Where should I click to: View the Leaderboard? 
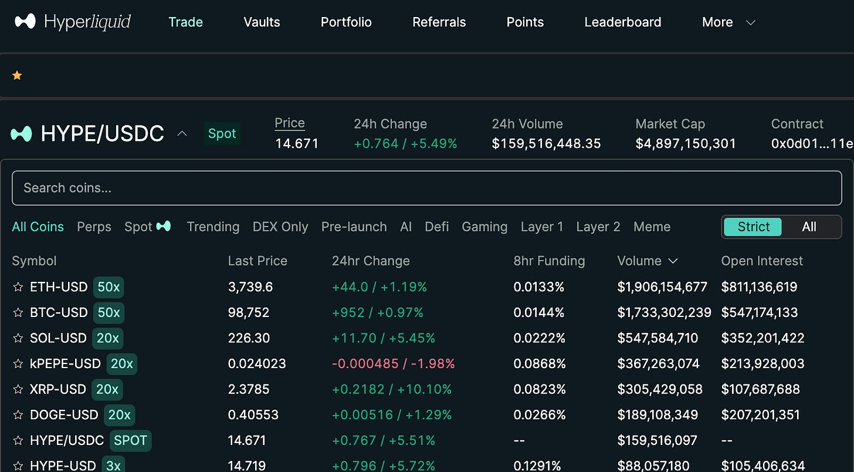coord(623,22)
